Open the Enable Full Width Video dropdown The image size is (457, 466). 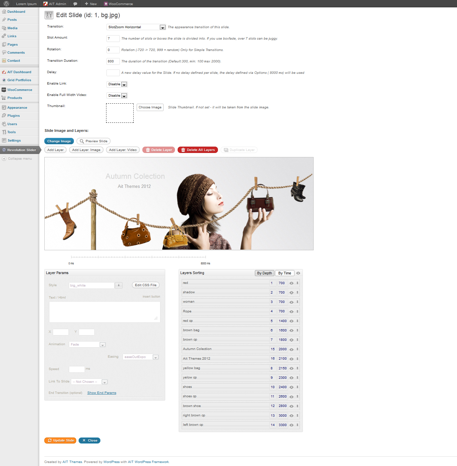[x=124, y=96]
